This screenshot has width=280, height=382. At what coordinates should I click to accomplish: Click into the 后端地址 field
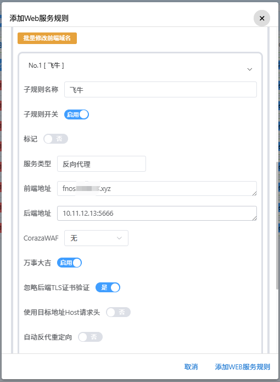coord(157,214)
